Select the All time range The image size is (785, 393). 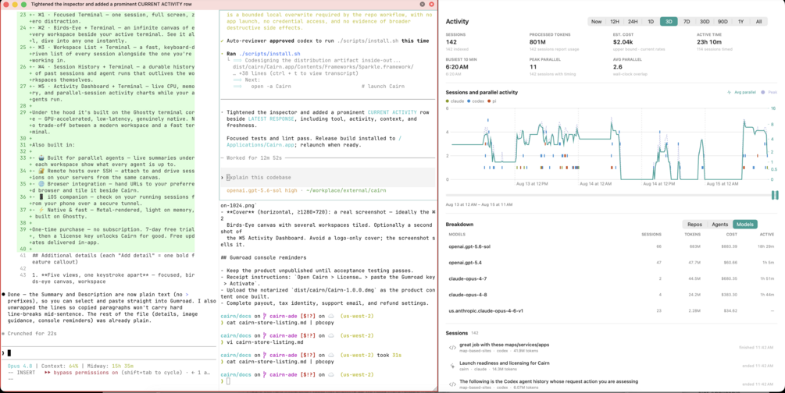coord(759,22)
